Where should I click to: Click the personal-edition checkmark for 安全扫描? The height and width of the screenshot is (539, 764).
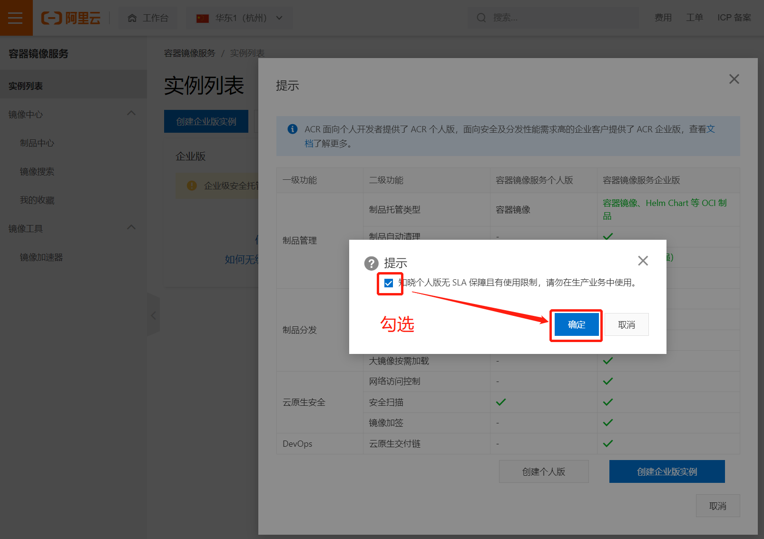[501, 402]
